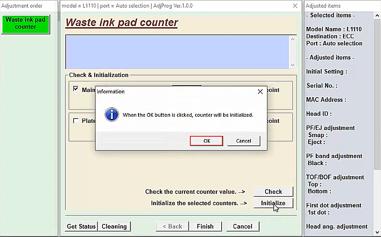Screen dimensions: 381x237
Task: Go Back to previous step
Action: pos(172,226)
